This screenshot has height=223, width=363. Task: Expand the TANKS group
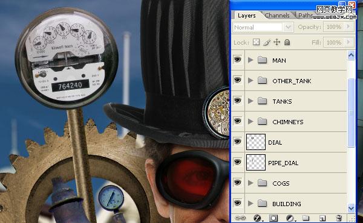[x=250, y=101]
